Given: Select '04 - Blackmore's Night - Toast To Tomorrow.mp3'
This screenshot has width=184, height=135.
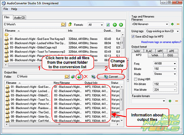Looking at the screenshot, I should 37,52.
